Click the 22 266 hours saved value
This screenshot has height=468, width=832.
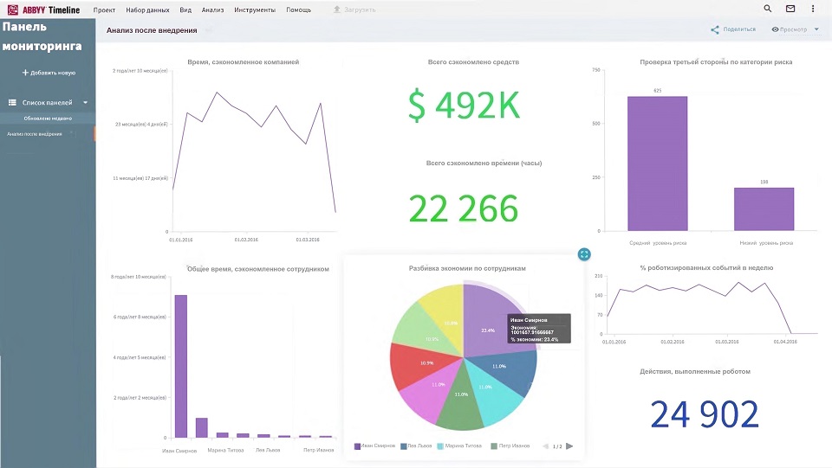point(463,208)
